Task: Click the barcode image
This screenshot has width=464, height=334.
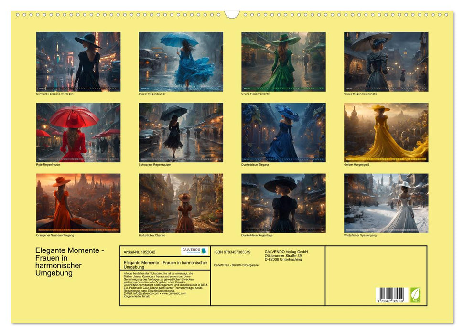Action: tap(389, 295)
